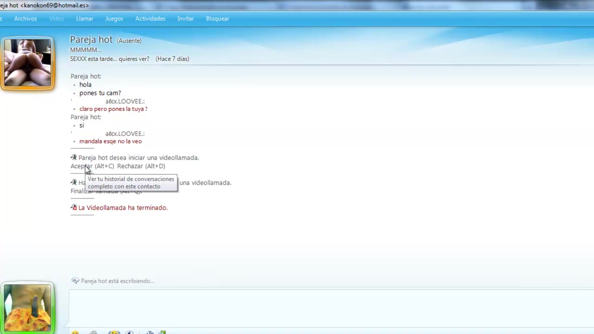Image resolution: width=594 pixels, height=334 pixels.
Task: Click the wink icon in bottom toolbar
Action: 93,332
